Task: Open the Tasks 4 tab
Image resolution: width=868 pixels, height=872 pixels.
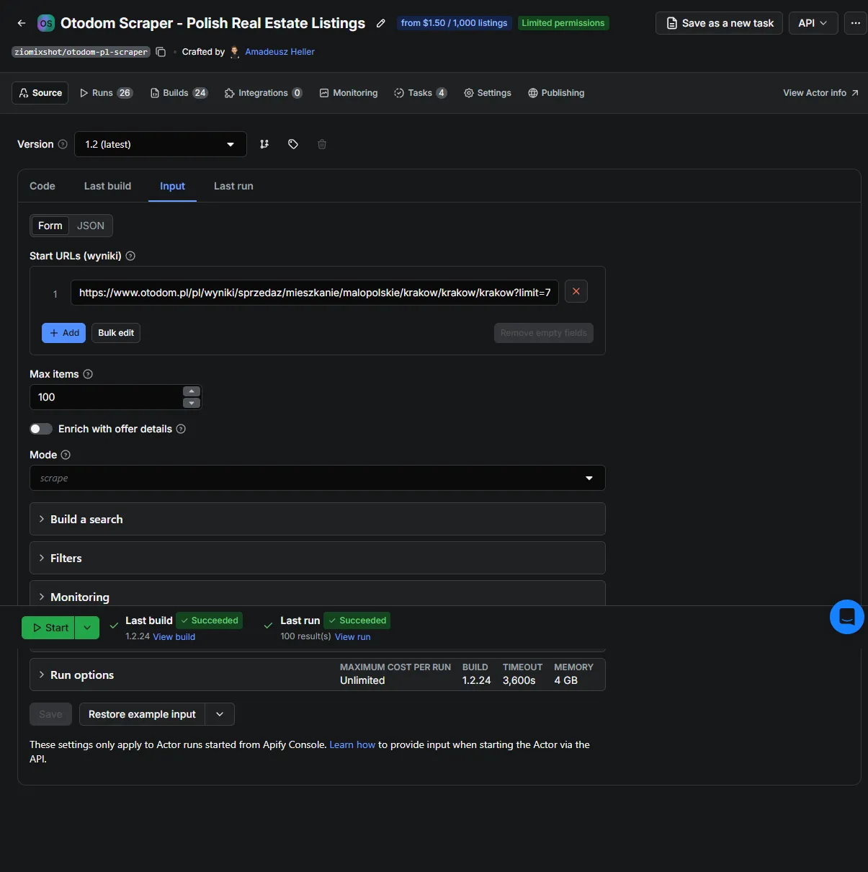Action: pos(421,93)
